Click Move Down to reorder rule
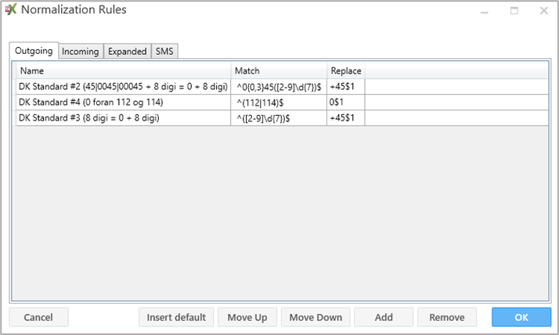The height and width of the screenshot is (335, 559). coord(316,317)
